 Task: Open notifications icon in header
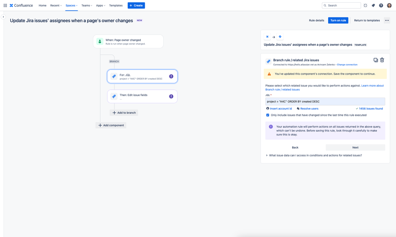pyautogui.click(x=373, y=5)
